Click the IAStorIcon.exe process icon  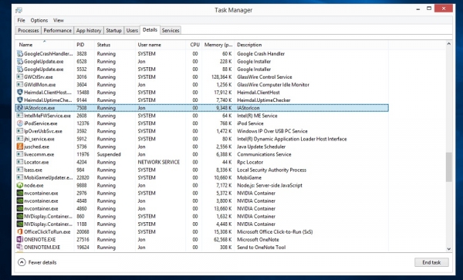click(x=20, y=108)
